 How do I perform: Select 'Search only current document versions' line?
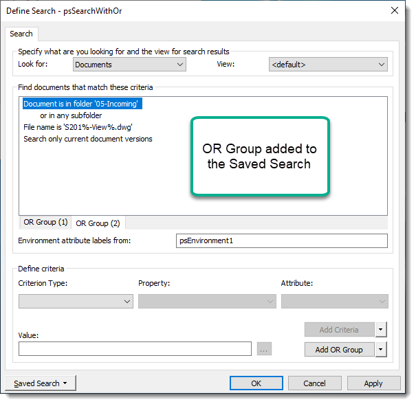(x=87, y=139)
